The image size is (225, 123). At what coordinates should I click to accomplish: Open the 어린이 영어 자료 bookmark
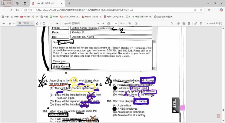[142, 17]
